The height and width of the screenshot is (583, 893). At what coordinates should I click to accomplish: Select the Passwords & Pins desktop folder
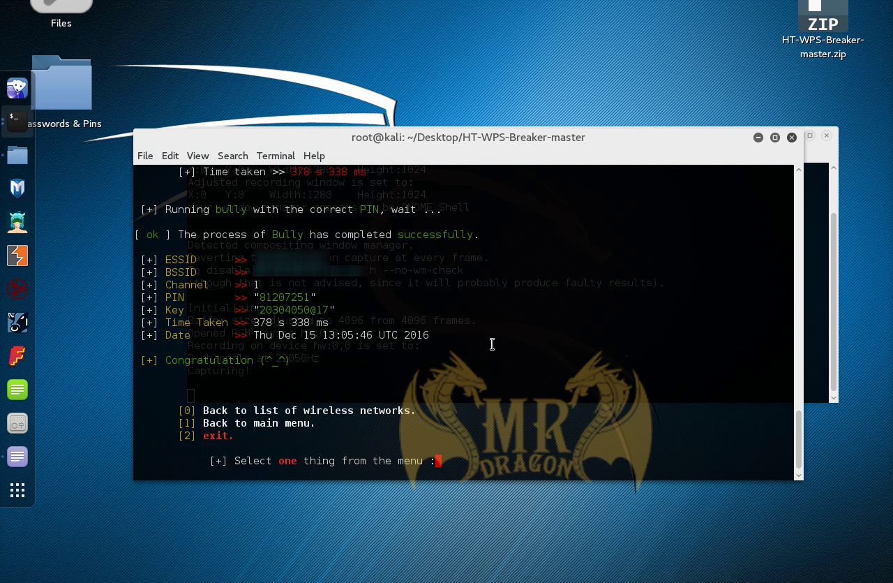(x=61, y=91)
